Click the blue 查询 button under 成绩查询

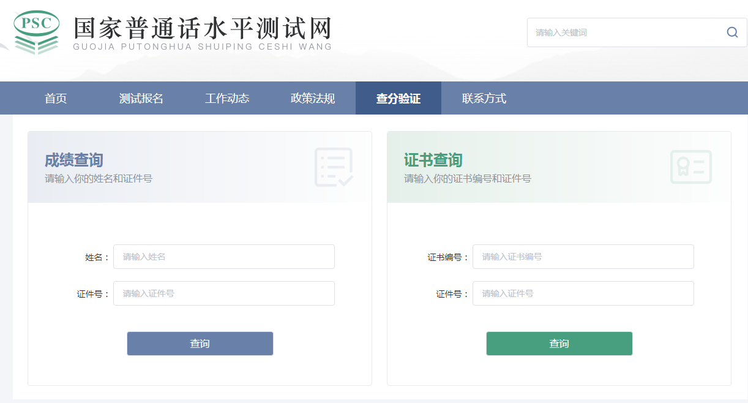point(200,343)
